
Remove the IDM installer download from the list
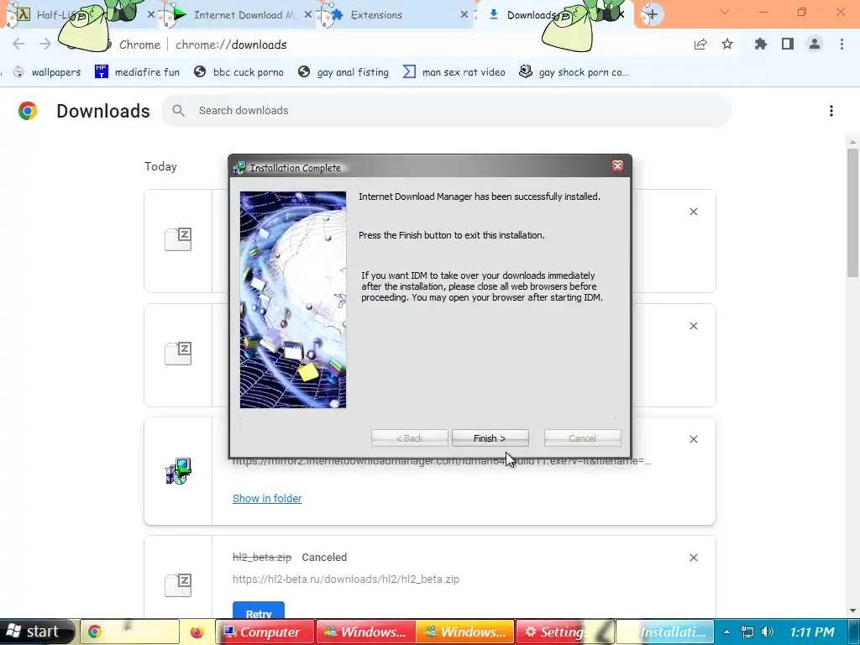point(693,439)
